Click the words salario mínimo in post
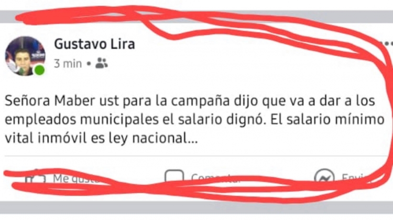Screen dimensions: 393x220 pos(335,120)
